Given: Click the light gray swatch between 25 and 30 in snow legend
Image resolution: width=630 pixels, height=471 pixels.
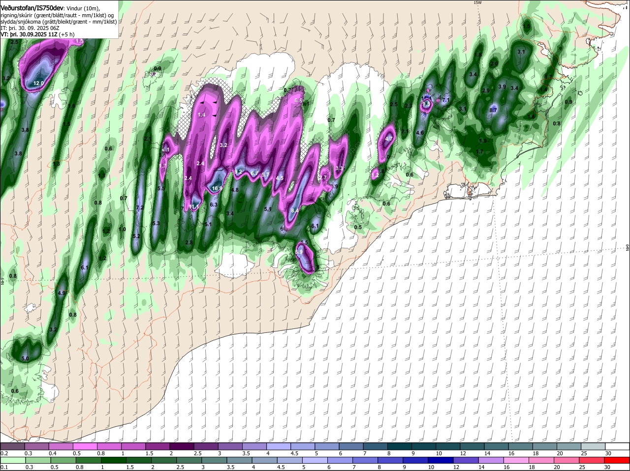Looking at the screenshot, I should [x=593, y=446].
